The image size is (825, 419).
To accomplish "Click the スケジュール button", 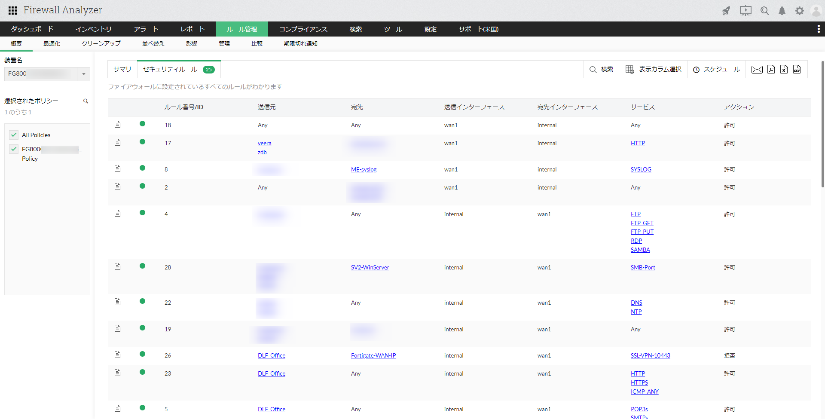I will pyautogui.click(x=716, y=69).
